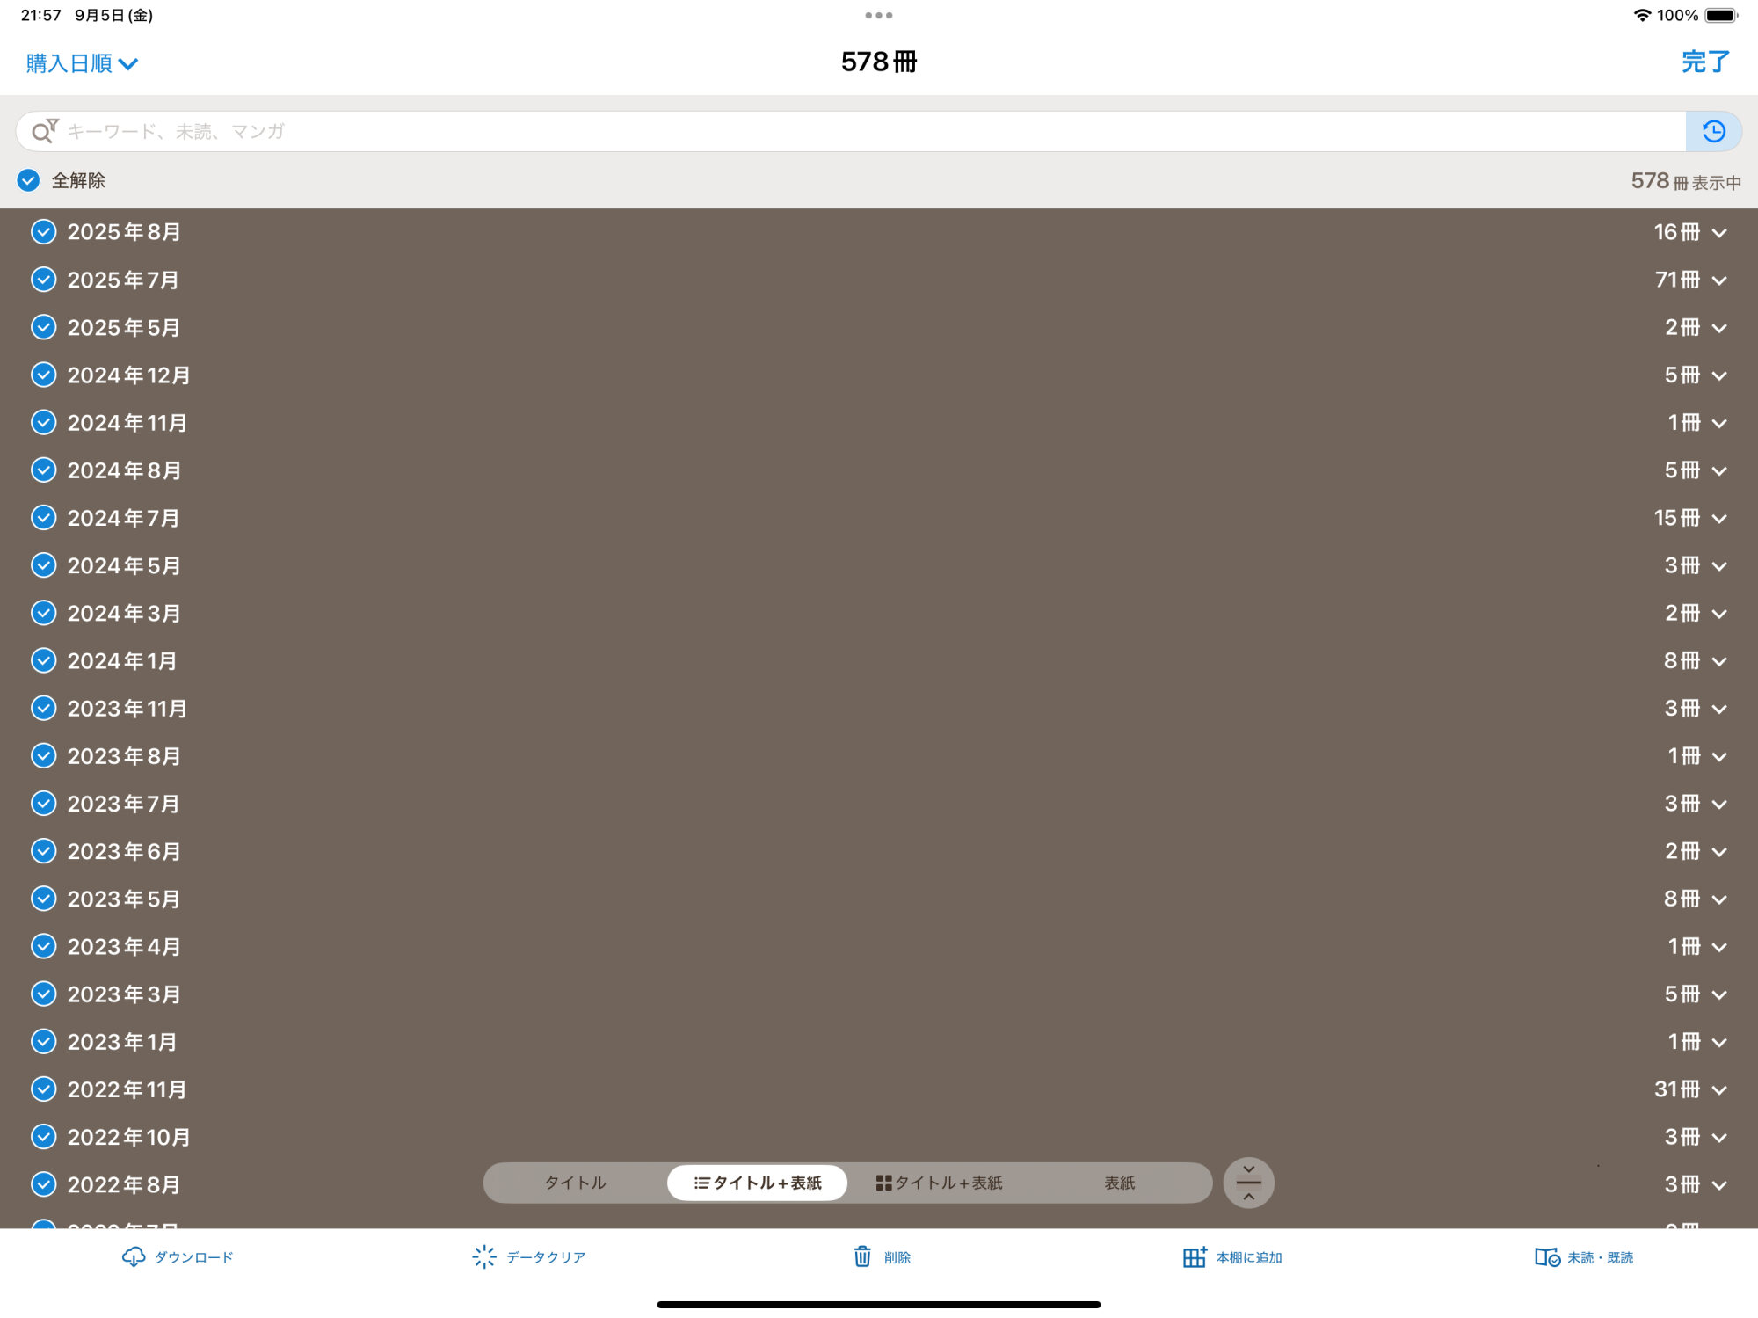Tap the search filter magnifier icon
1758x1318 pixels.
(x=44, y=132)
